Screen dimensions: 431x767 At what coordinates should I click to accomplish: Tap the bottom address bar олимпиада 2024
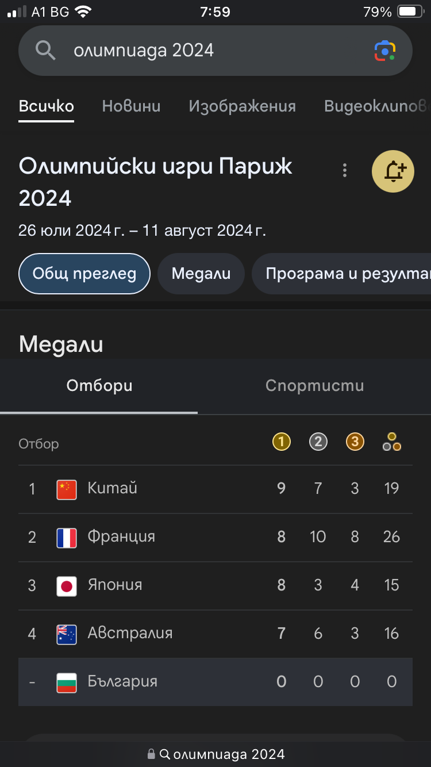click(215, 754)
